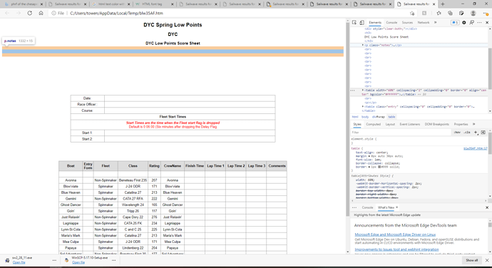The image size is (492, 268).
Task: Expand margin shorthand triangle in table rule
Action: [369, 156]
